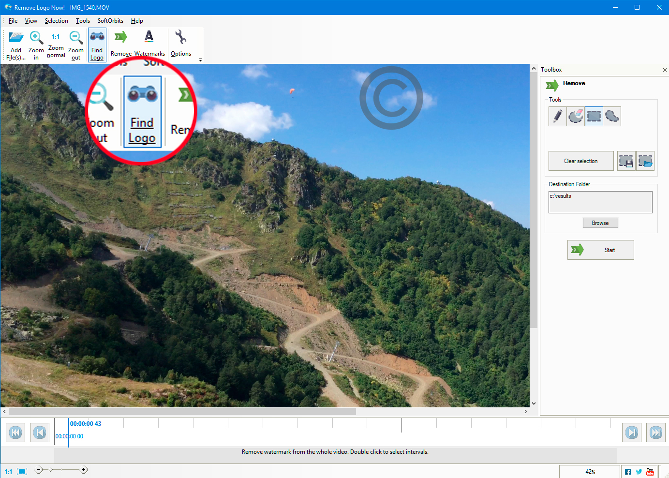
Task: Open the Options wrench tool
Action: click(x=181, y=38)
